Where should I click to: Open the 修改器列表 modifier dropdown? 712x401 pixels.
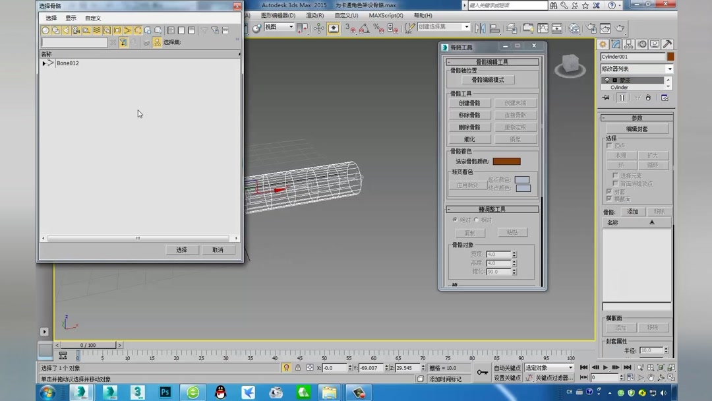click(x=635, y=68)
